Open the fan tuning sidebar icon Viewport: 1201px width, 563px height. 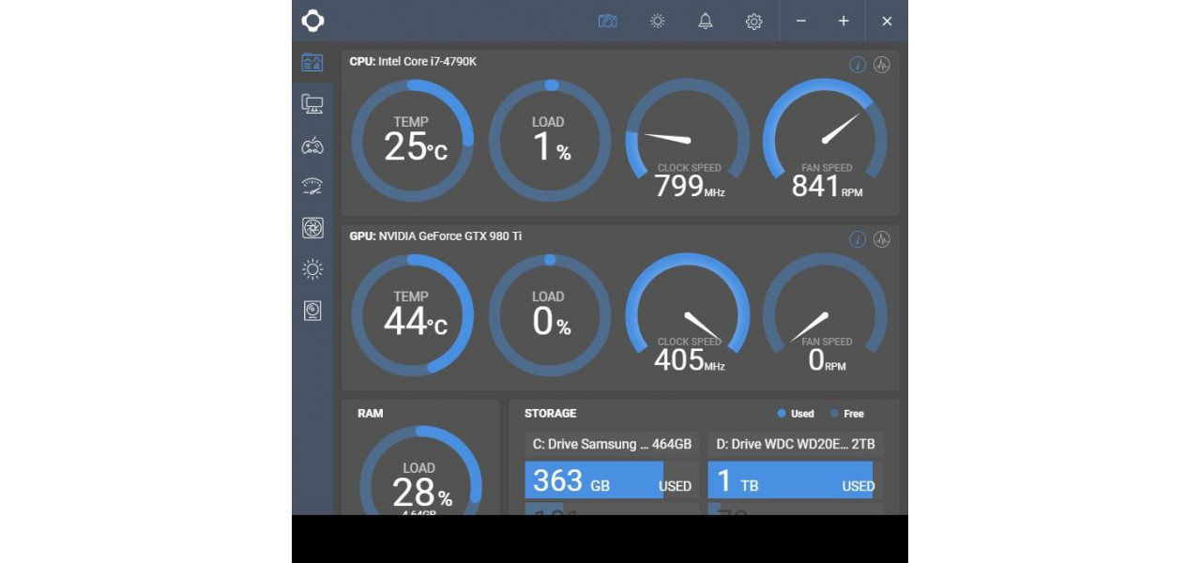coord(312,228)
